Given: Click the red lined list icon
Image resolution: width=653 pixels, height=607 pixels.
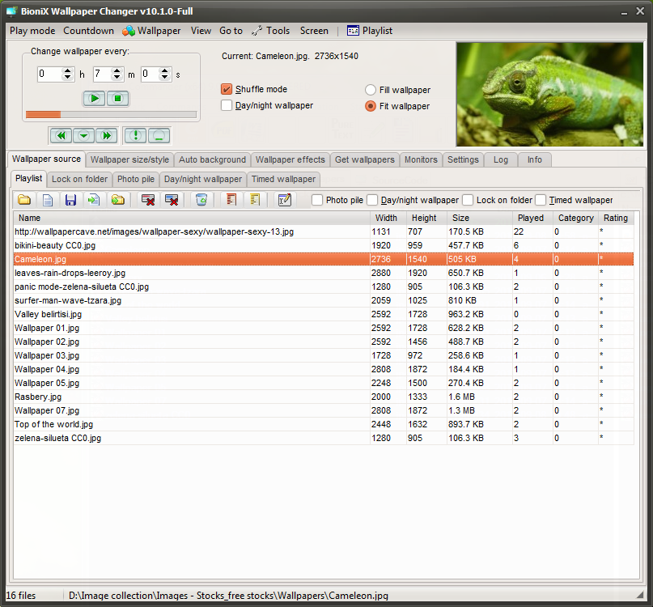Looking at the screenshot, I should tap(231, 200).
